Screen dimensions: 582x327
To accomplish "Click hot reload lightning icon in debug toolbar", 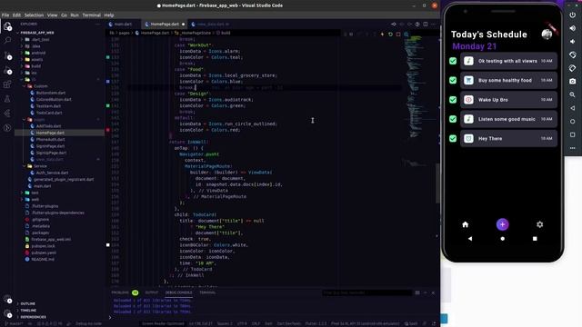I will coord(382,35).
